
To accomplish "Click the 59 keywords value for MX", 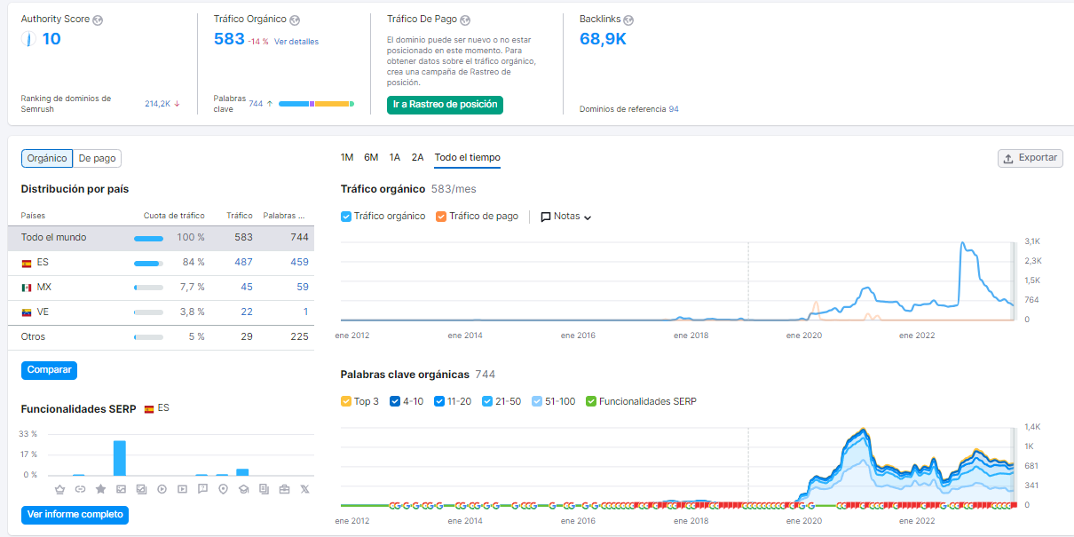I will [x=303, y=287].
